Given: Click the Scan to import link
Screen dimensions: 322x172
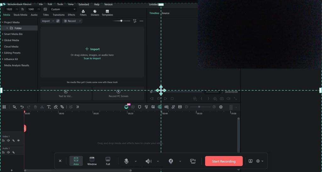Looking at the screenshot, I should (x=92, y=58).
